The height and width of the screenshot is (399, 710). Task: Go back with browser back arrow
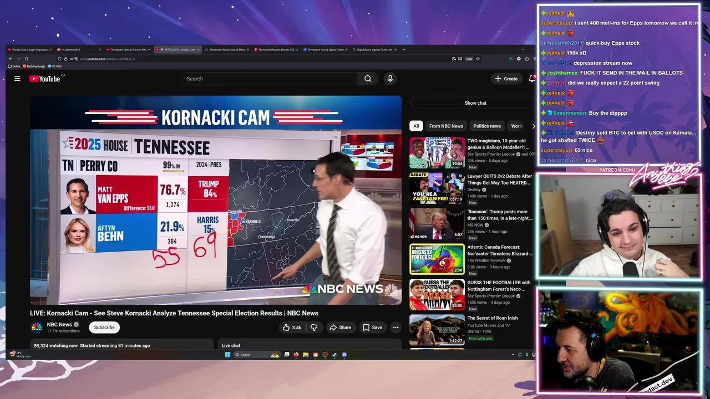click(x=11, y=59)
